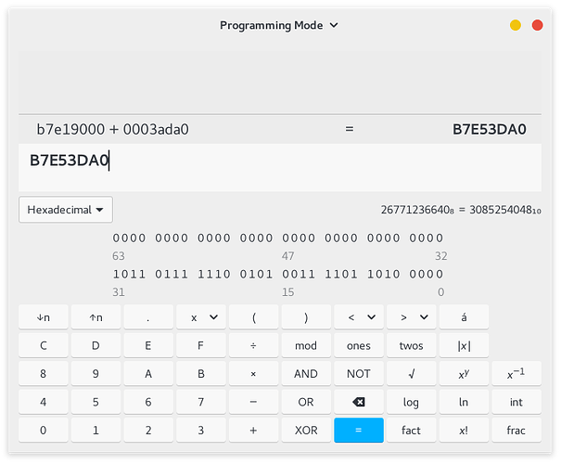Click the subscript ↓n button
Screen dimensions: 561x464
pyautogui.click(x=44, y=317)
